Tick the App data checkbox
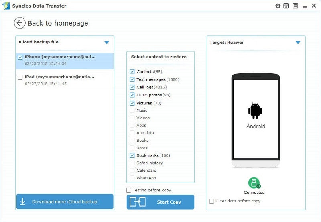Image resolution: width=321 pixels, height=222 pixels. [132, 133]
